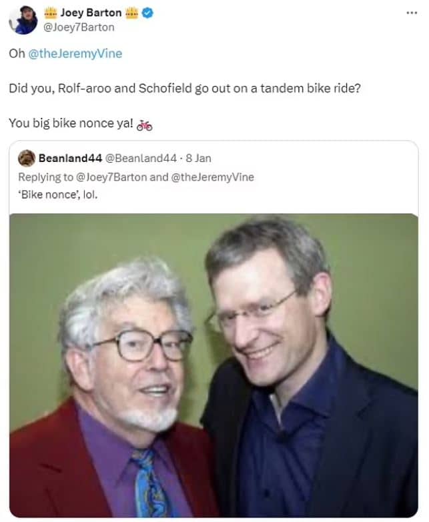This screenshot has width=429, height=522.
Task: Click the grey @Beanland44 handle
Action: coord(141,158)
